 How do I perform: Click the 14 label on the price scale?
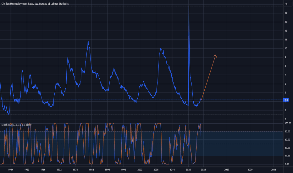click(x=286, y=13)
